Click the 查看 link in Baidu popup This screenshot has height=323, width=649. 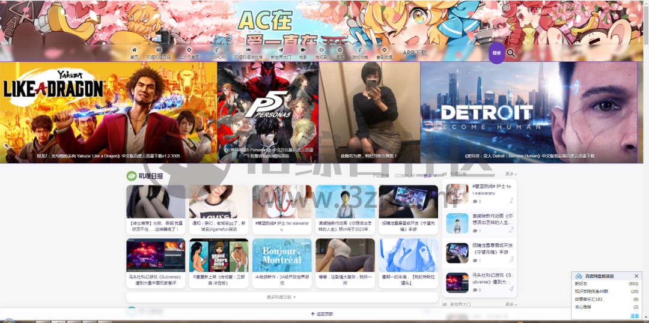point(635,316)
